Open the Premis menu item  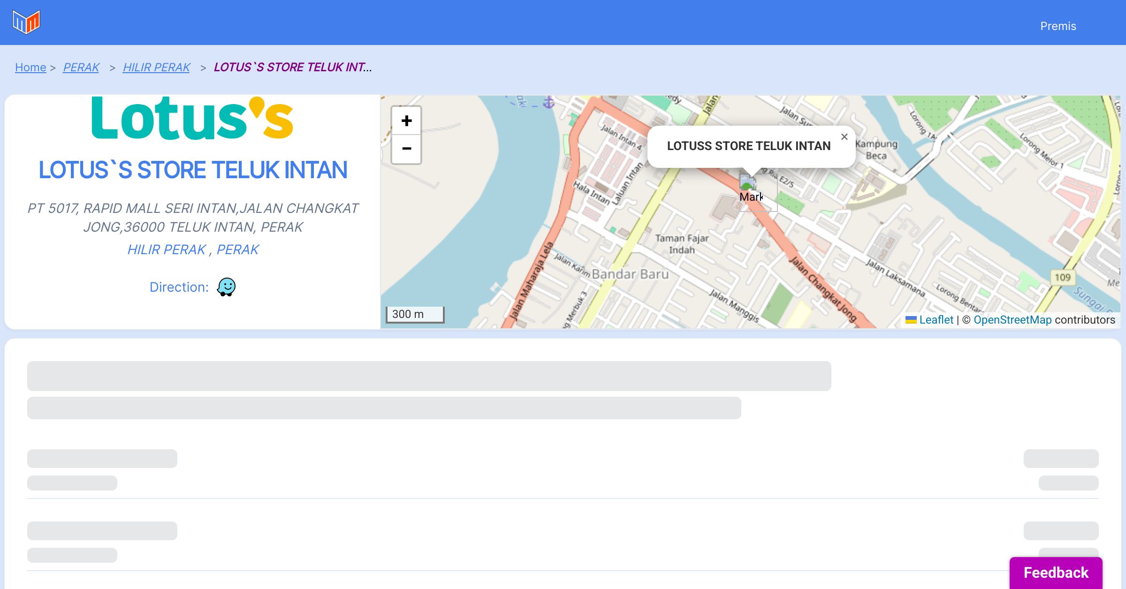click(1058, 26)
